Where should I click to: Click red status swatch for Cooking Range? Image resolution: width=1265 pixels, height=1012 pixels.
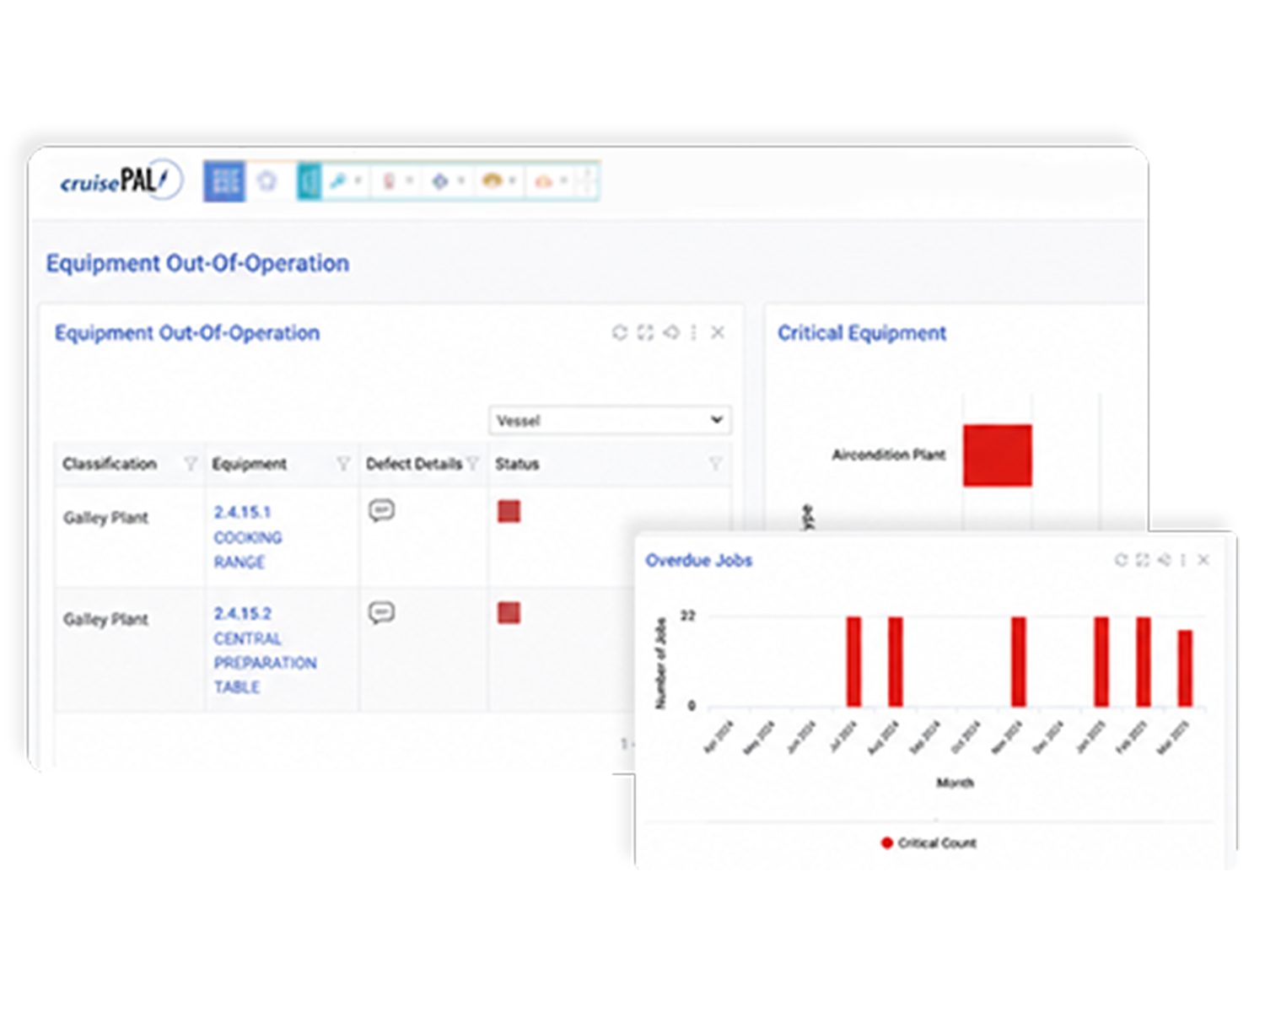[509, 511]
